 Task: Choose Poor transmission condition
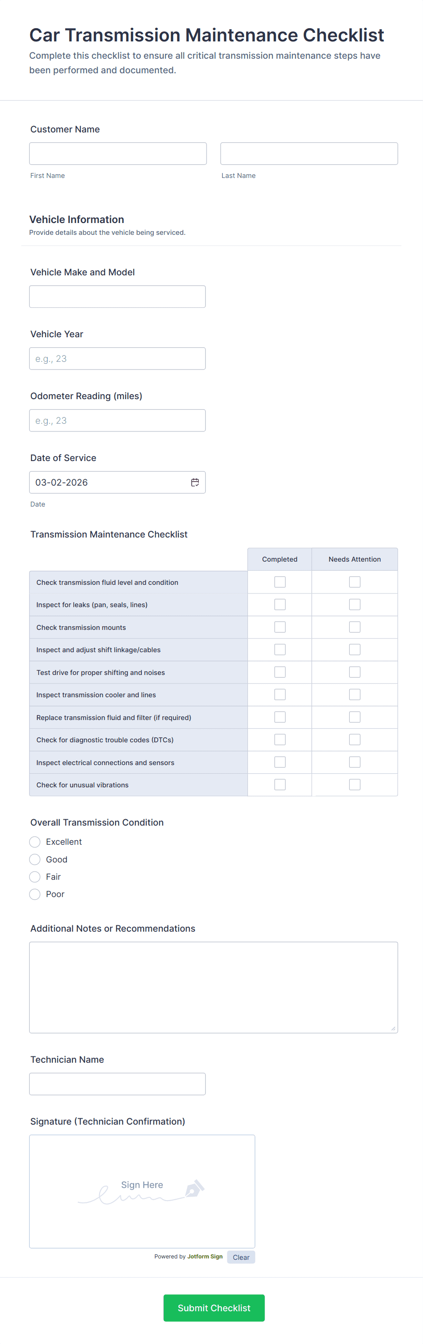click(x=35, y=894)
